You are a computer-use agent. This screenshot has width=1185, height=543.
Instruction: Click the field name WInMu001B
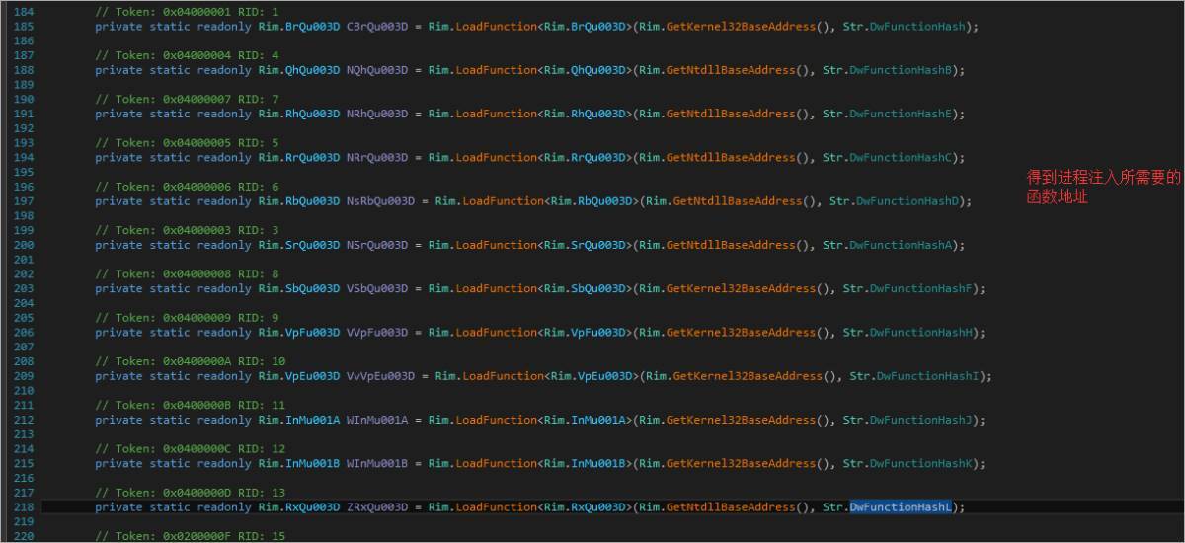tap(377, 463)
